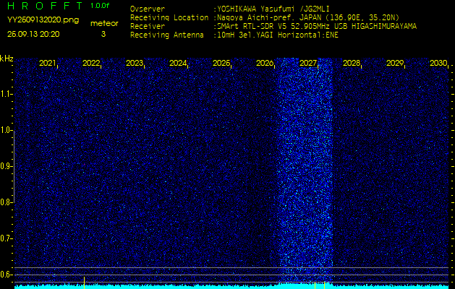Screen dimensions: 455x289
Task: Click the timestamp 25.09.13 20:20
Action: point(33,34)
